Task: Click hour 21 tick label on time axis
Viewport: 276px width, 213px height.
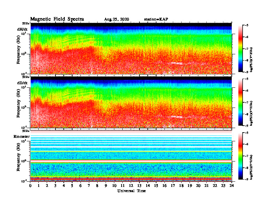Action: [x=206, y=186]
